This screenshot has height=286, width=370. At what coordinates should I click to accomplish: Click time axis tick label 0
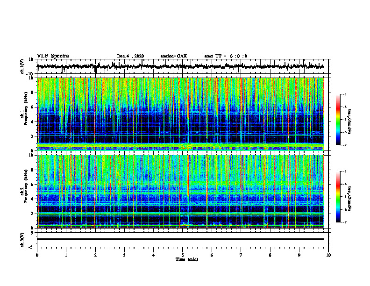[x=37, y=255]
